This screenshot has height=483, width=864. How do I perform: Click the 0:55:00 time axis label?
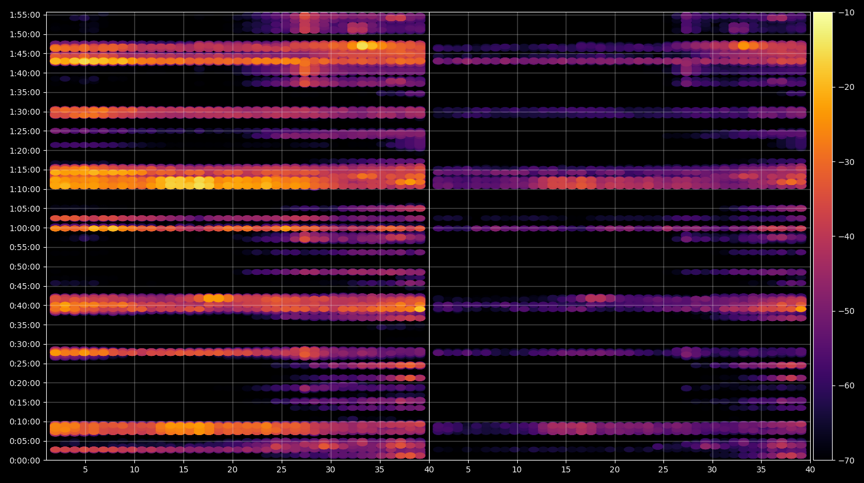point(25,247)
